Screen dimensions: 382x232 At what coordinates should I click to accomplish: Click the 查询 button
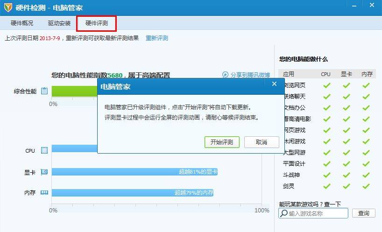click(x=363, y=213)
